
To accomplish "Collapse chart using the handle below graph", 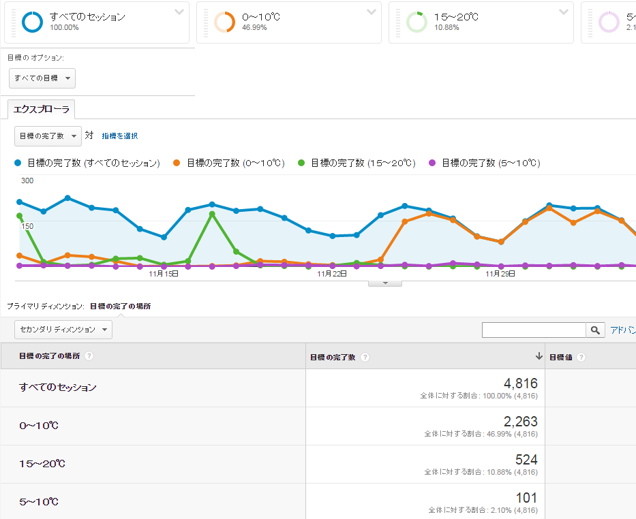I will tap(385, 283).
